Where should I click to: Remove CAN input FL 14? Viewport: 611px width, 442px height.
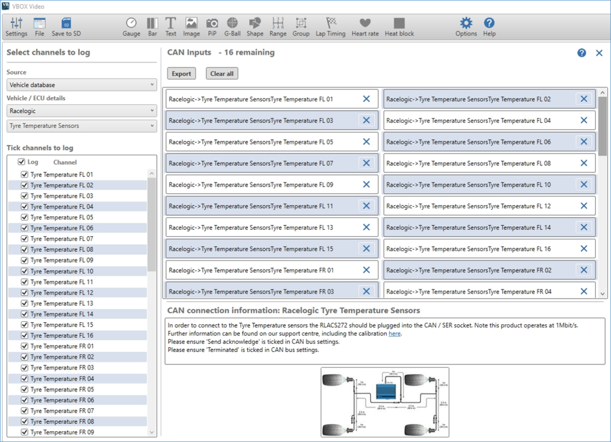584,228
